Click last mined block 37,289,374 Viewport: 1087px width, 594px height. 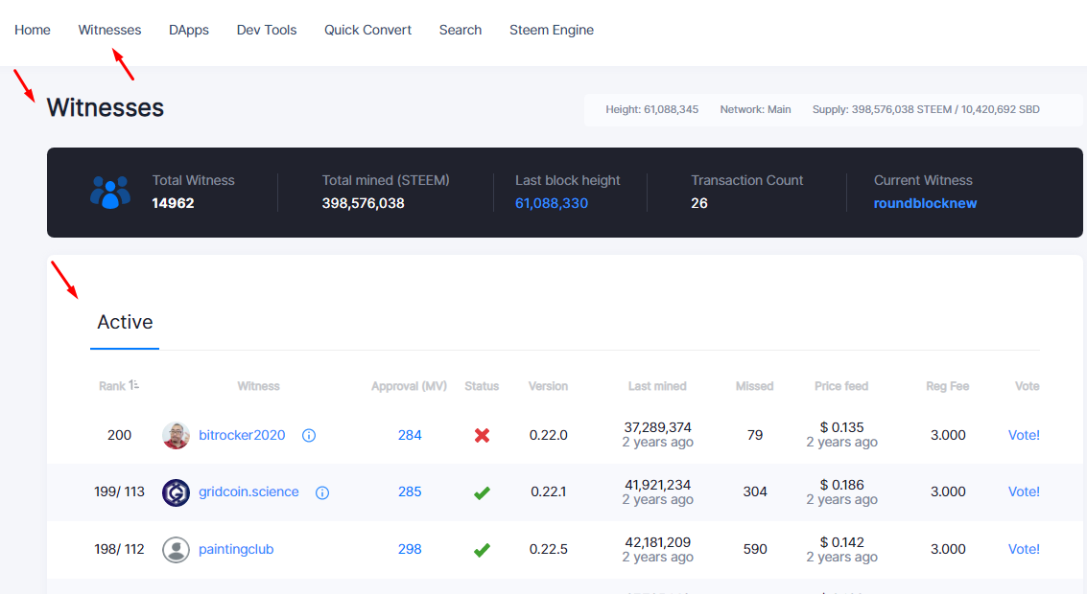(658, 427)
